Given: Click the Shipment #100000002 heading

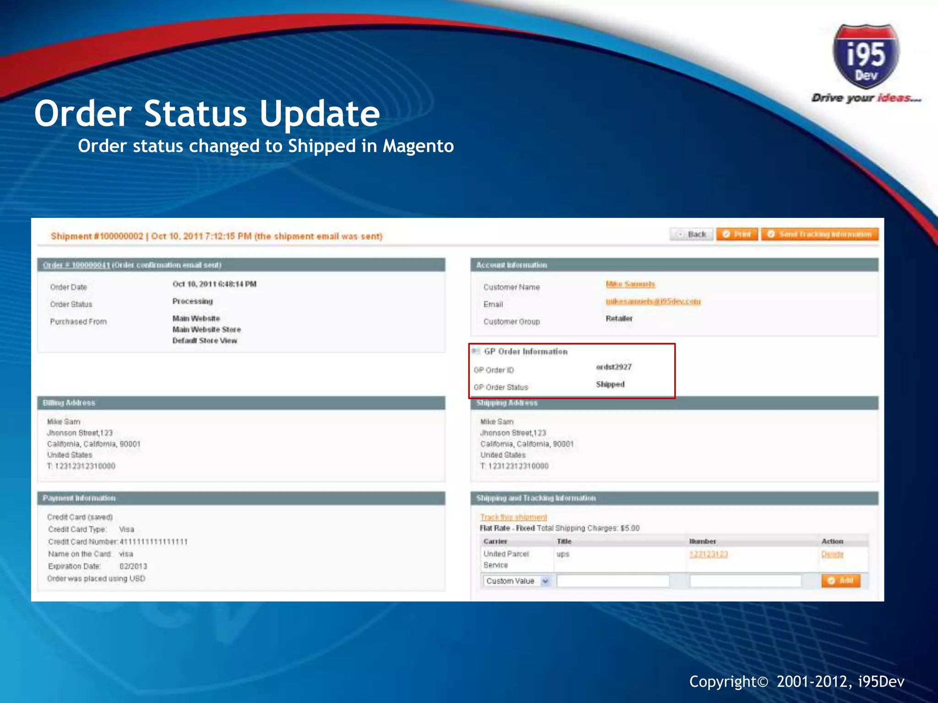Looking at the screenshot, I should click(217, 236).
